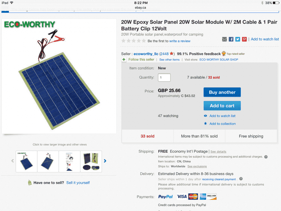Click the Quantity input field
Image resolution: width=281 pixels, height=211 pixels.
coord(164,77)
